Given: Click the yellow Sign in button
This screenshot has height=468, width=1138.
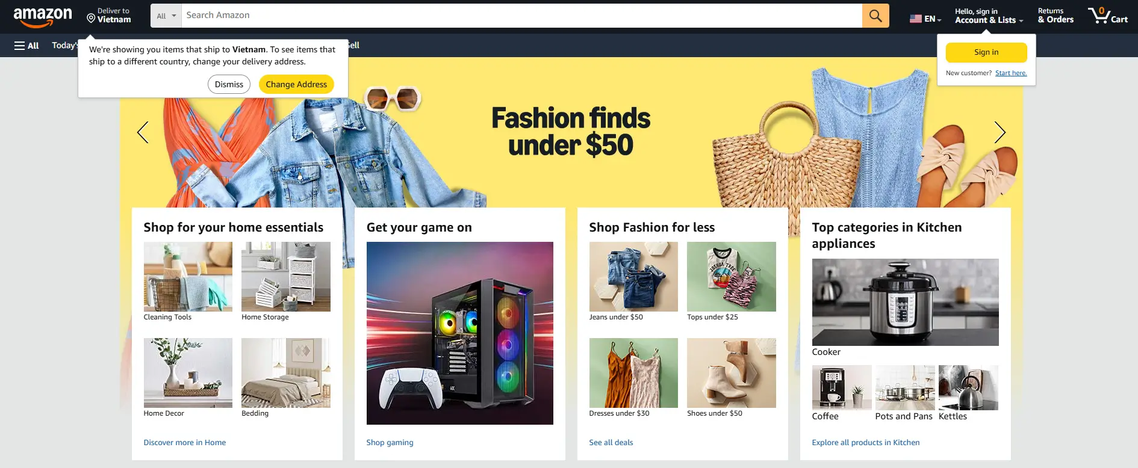Looking at the screenshot, I should (986, 52).
